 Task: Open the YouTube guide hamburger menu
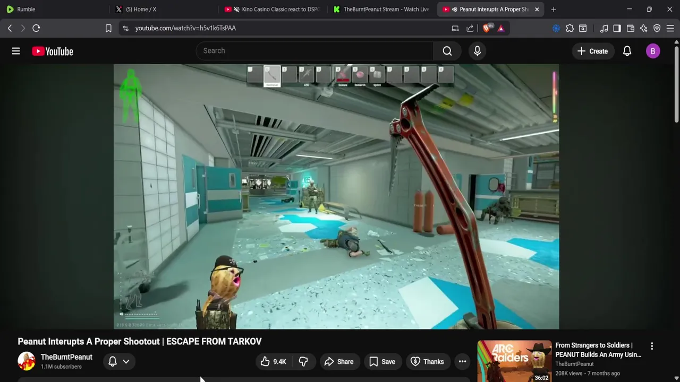(x=16, y=51)
